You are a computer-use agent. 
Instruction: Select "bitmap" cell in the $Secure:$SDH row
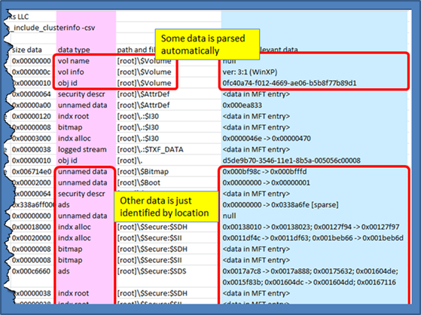click(x=70, y=249)
